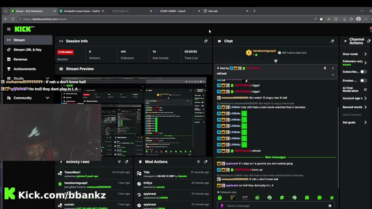Collapse the gift leaderboard banner arrow
The height and width of the screenshot is (209, 372).
(x=276, y=61)
